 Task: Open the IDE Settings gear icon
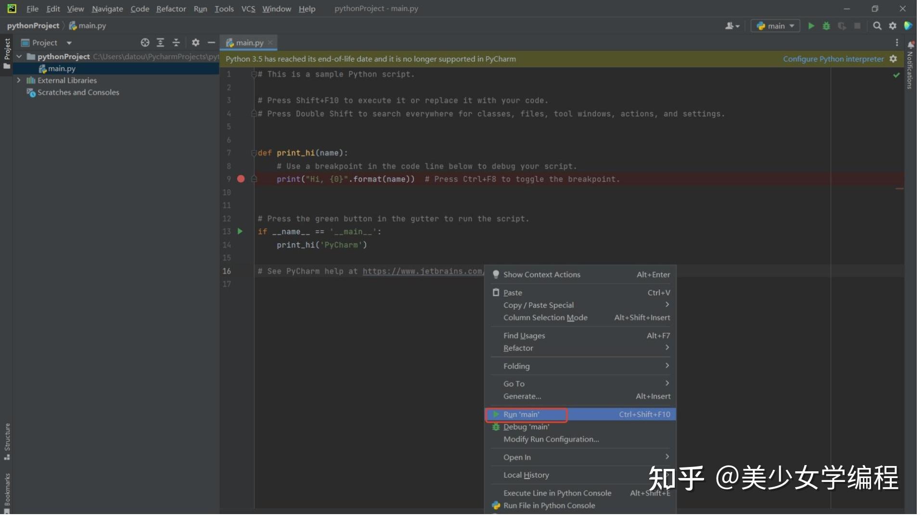coord(893,26)
